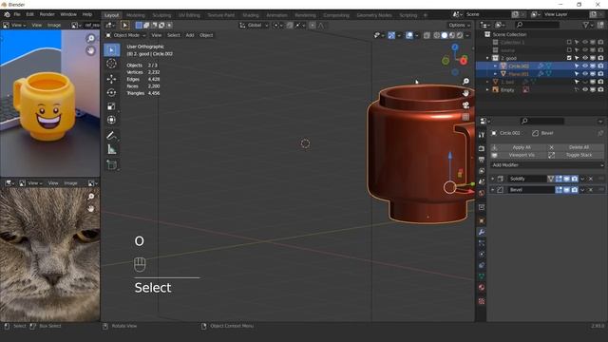Toggle selectability arrow on Circle.002 row

pos(577,66)
